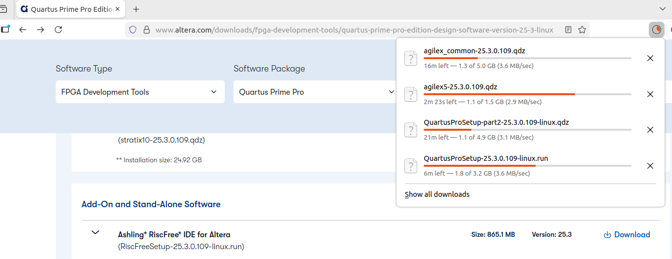Open the Software Package dropdown

(316, 92)
